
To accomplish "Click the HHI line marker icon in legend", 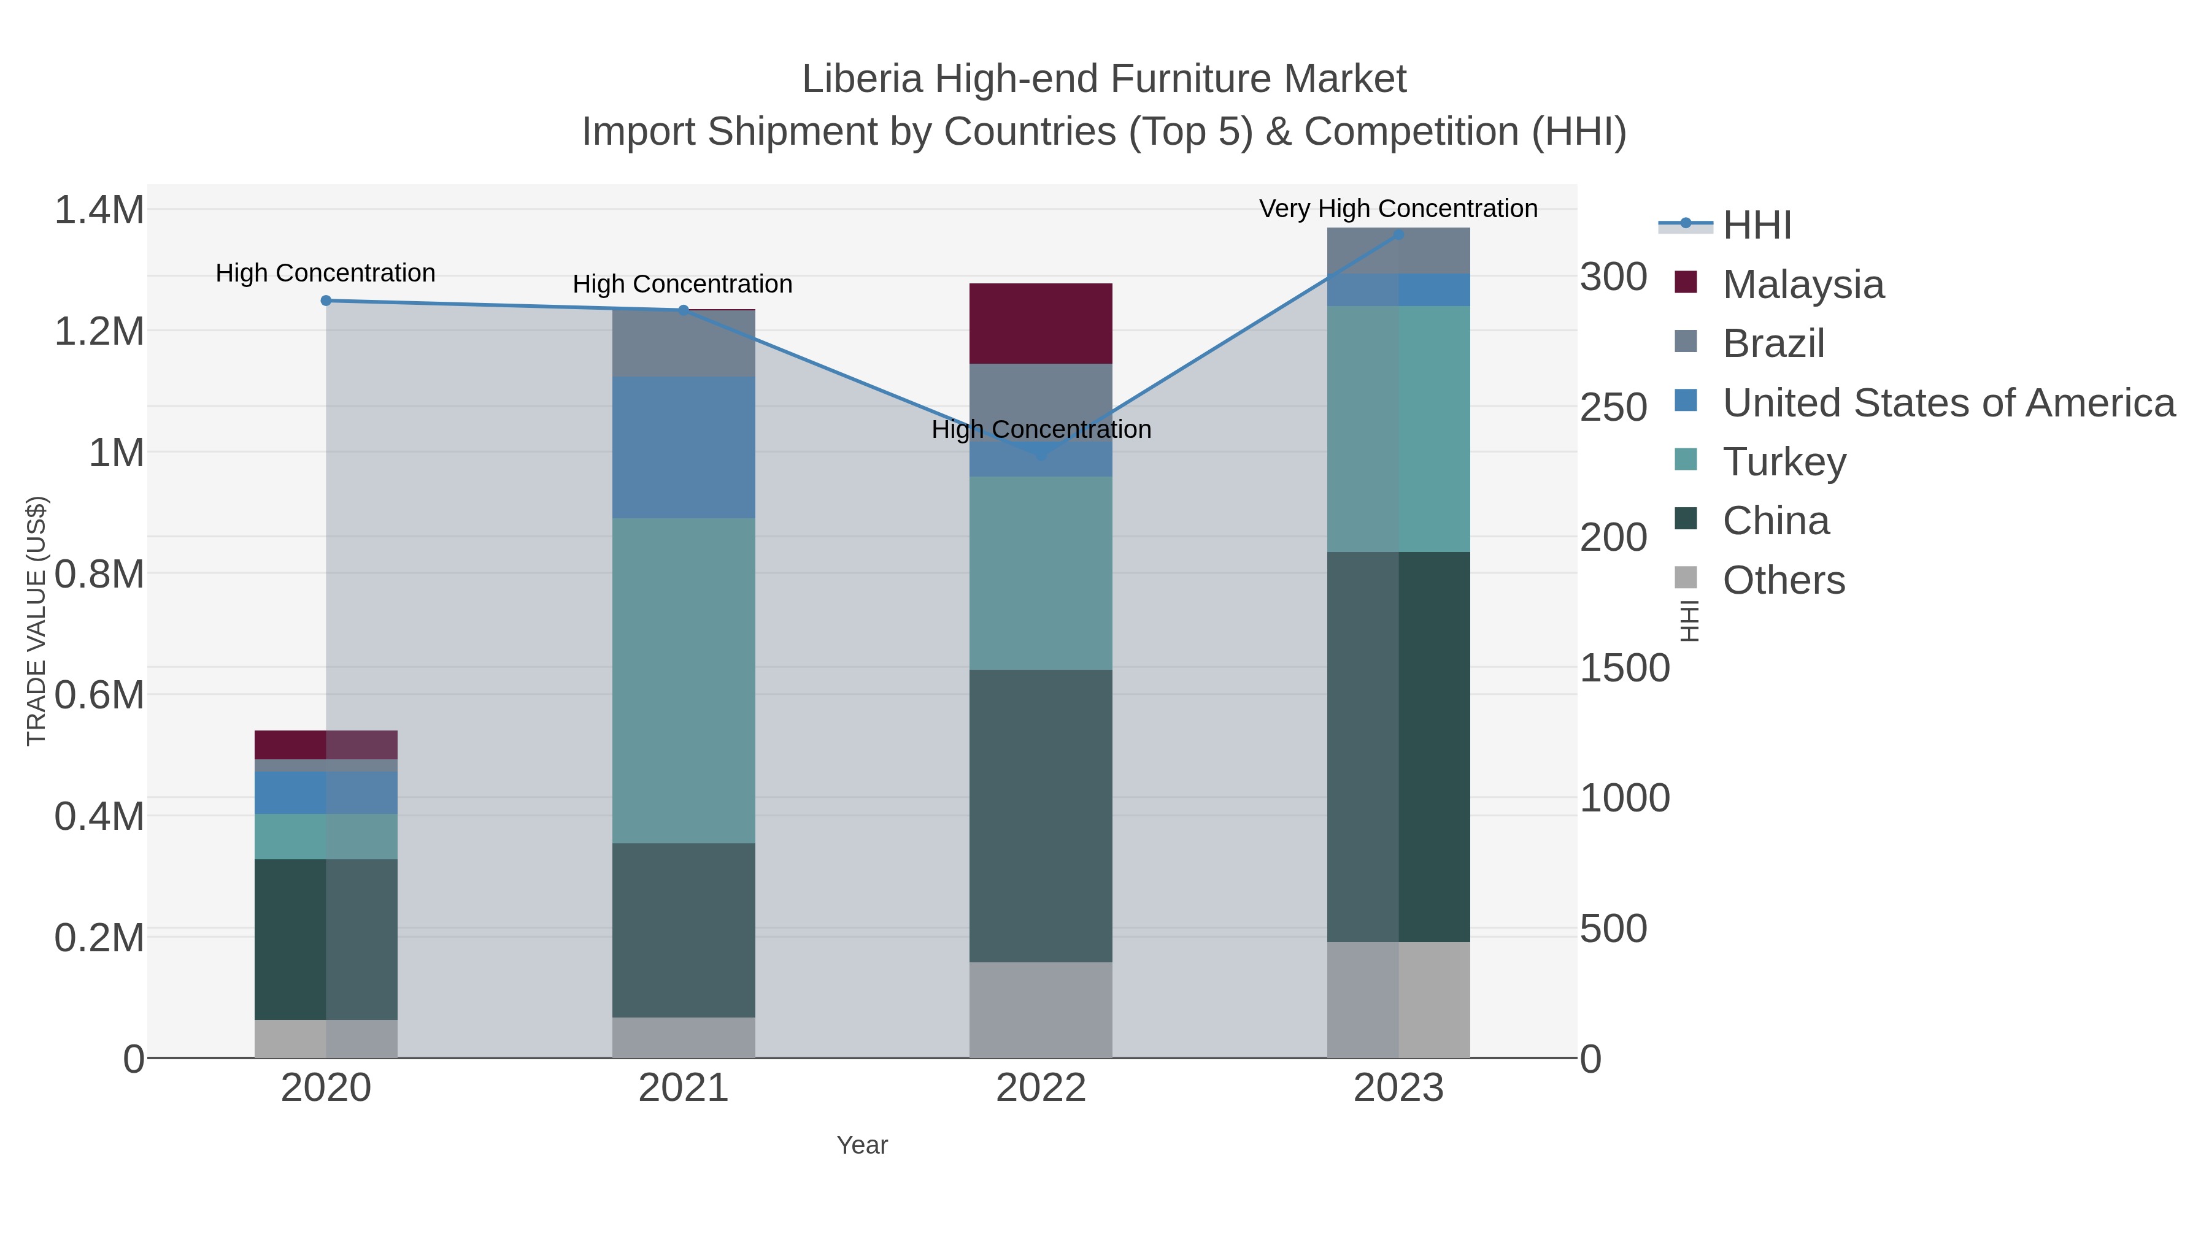I will (x=1686, y=224).
